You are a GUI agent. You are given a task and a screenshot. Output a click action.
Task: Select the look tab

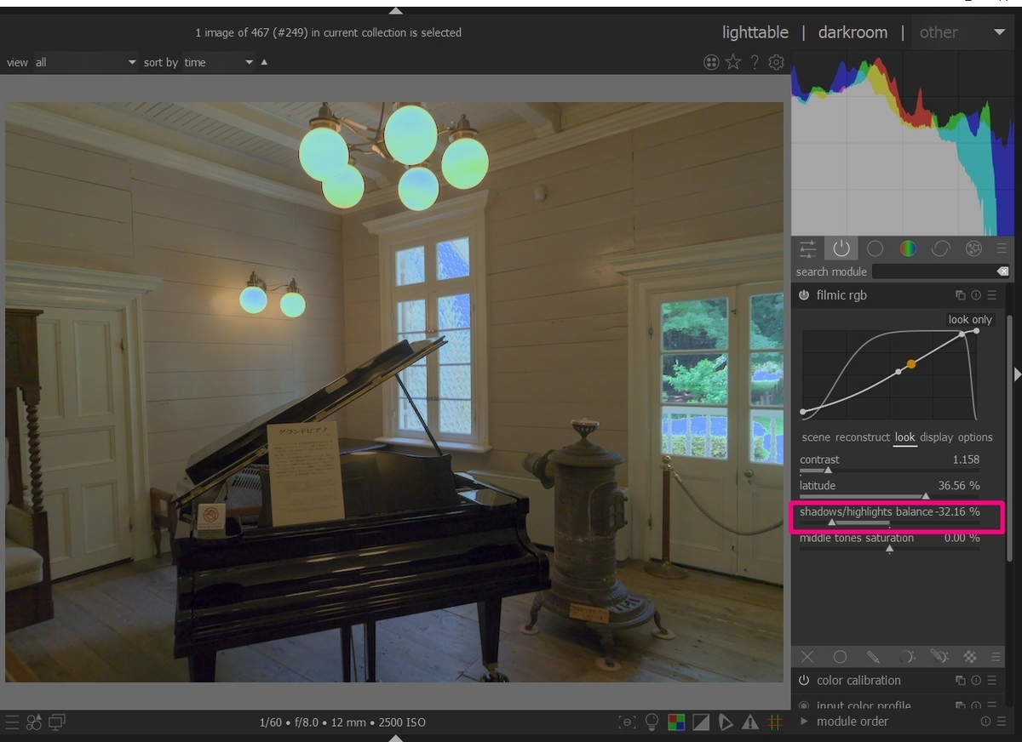(904, 437)
